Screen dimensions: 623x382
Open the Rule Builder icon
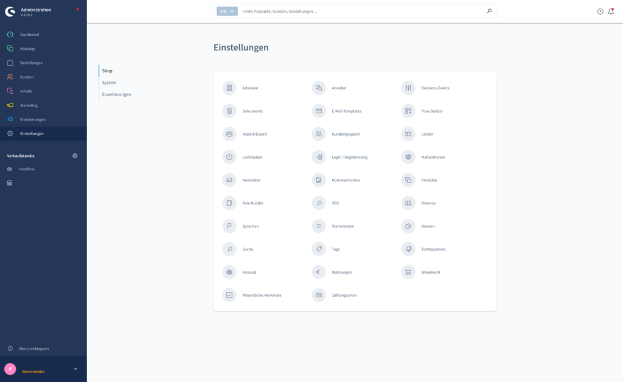pyautogui.click(x=229, y=203)
